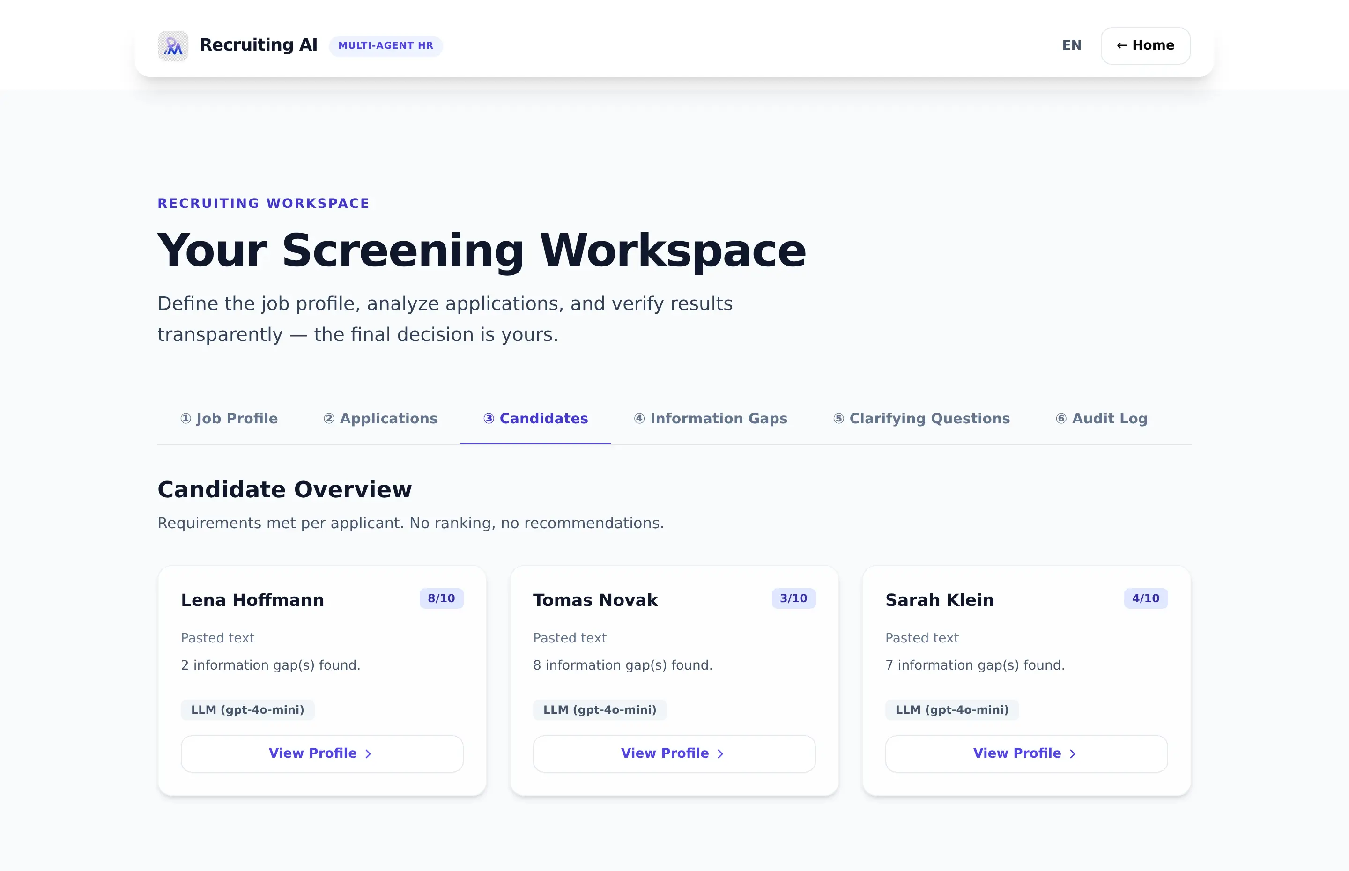View Profile for Sarah Klein

1027,753
